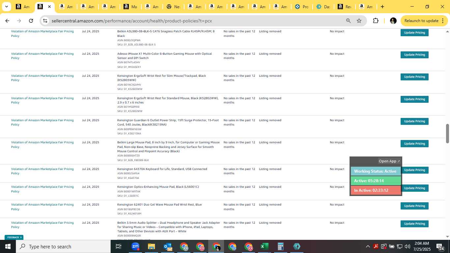
Task: Show hidden system tray icons
Action: (368, 246)
